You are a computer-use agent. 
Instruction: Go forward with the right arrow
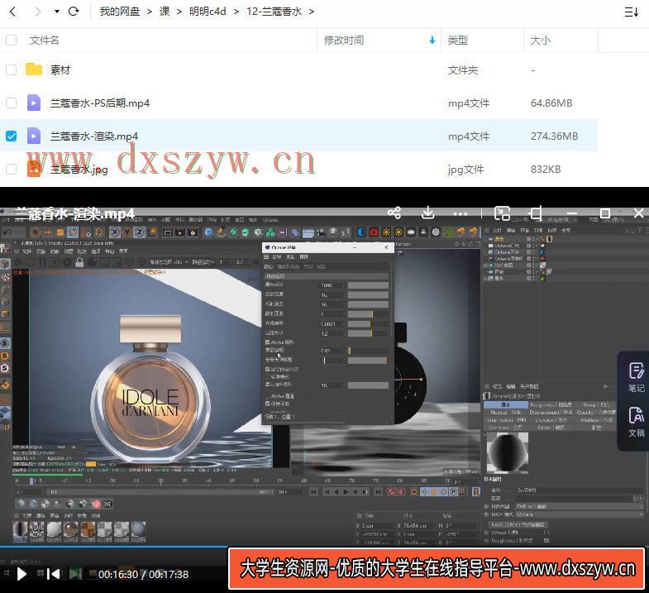click(x=38, y=12)
